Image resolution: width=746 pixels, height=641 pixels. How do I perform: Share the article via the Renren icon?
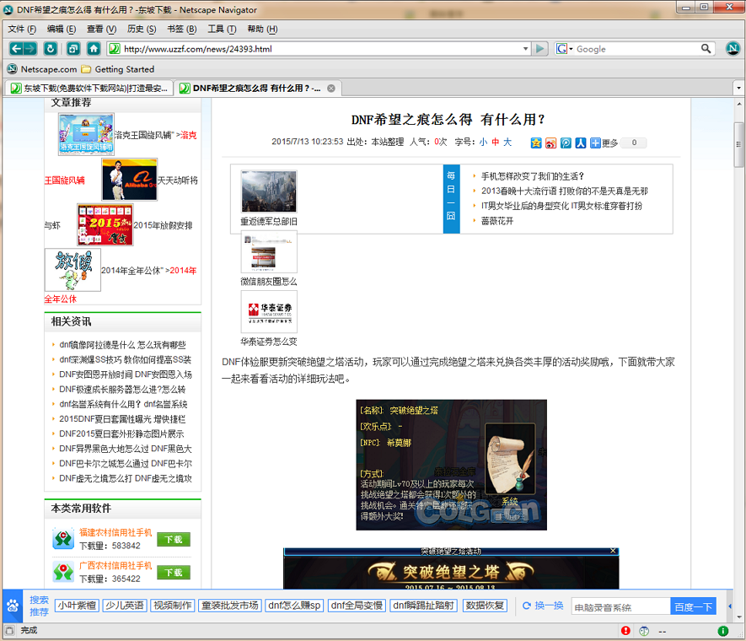[x=581, y=143]
